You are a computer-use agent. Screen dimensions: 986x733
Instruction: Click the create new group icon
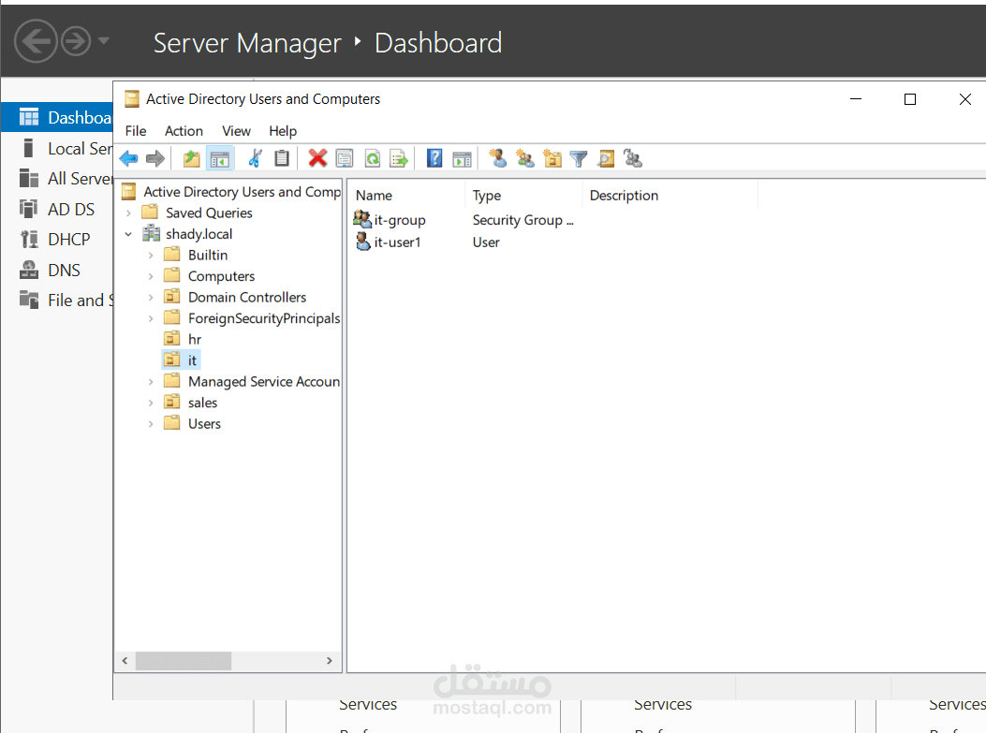pos(525,159)
